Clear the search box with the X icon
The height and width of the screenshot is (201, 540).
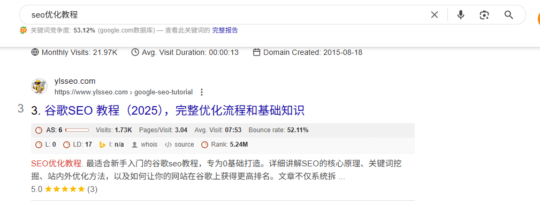coord(434,15)
